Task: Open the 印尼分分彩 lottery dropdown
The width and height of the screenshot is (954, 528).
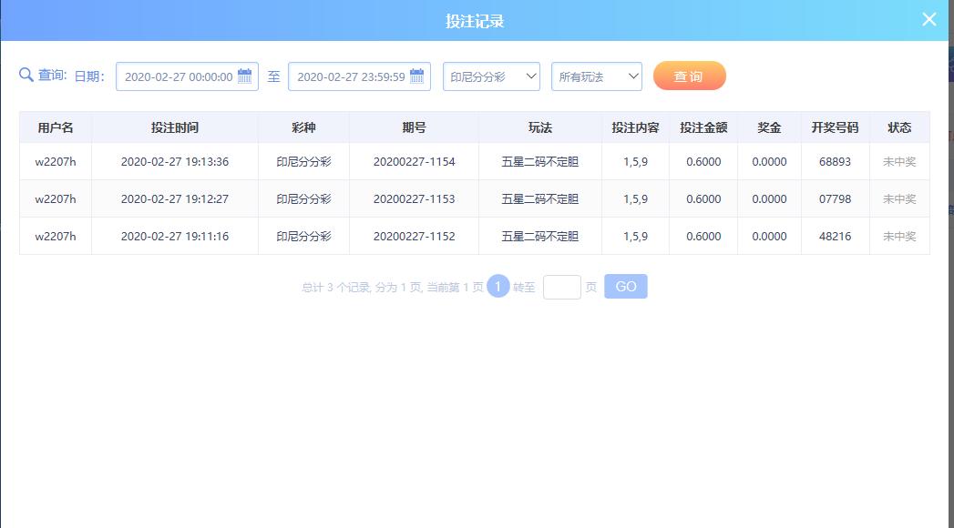Action: [x=491, y=76]
